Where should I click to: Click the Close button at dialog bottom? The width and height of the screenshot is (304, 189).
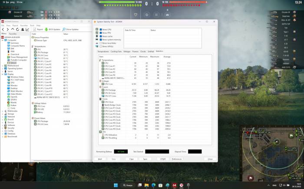tap(210, 159)
